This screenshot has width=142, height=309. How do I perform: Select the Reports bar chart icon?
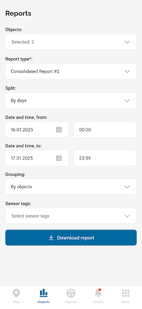43,293
